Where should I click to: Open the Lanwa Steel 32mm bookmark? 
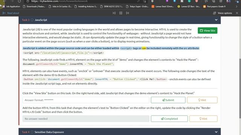(163, 6)
